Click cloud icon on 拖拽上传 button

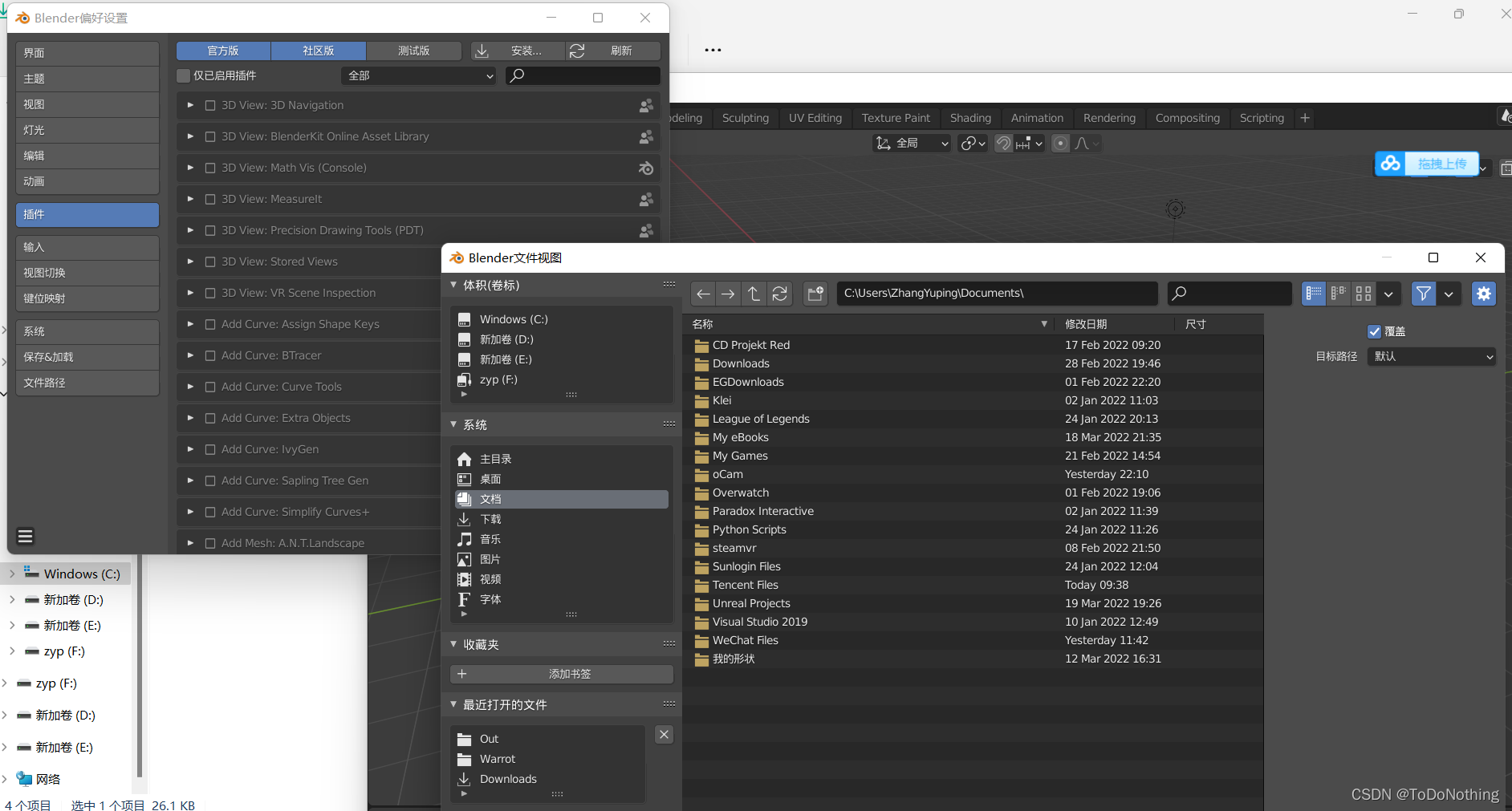(x=1391, y=164)
